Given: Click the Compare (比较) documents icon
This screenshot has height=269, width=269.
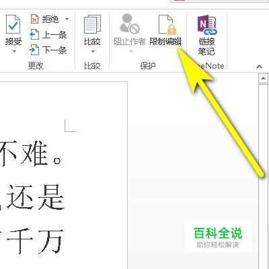Looking at the screenshot, I should [x=92, y=24].
